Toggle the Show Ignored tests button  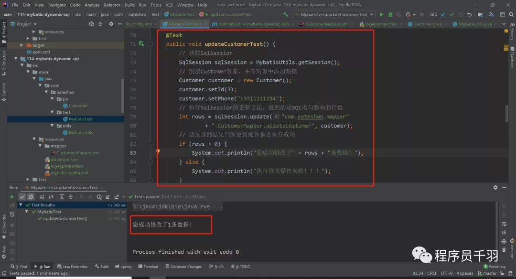[x=31, y=197]
